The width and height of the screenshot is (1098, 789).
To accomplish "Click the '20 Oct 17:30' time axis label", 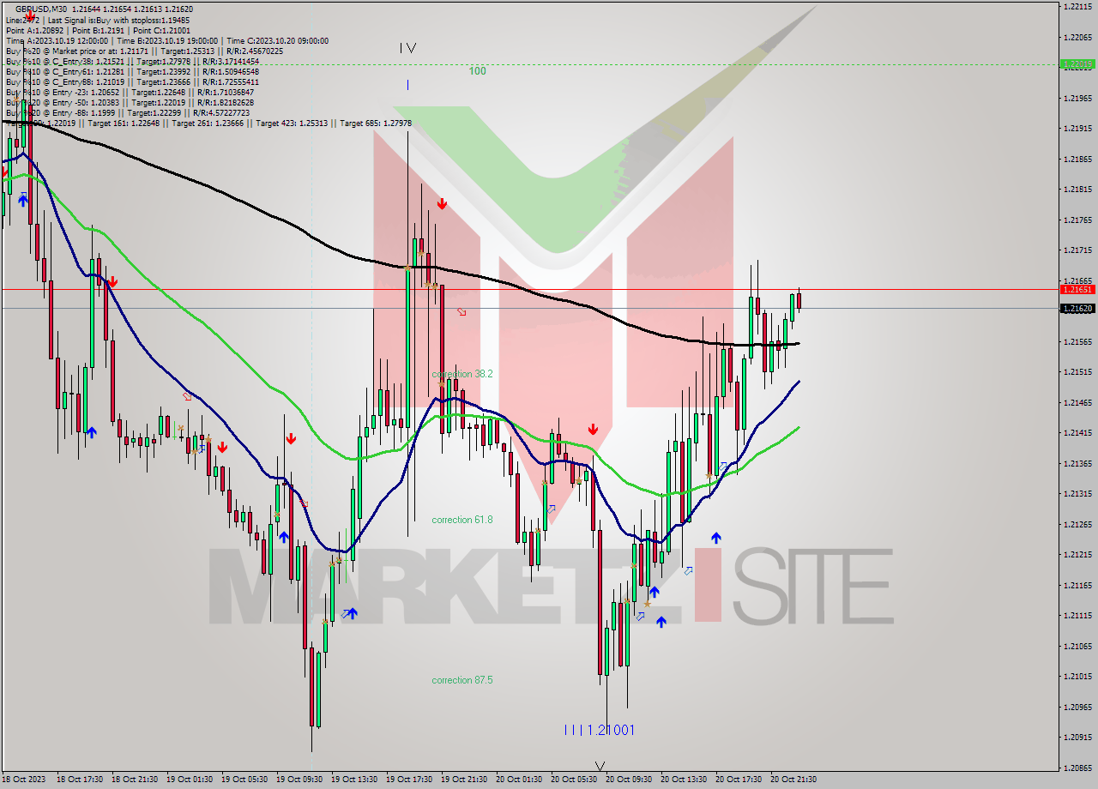I will coord(739,780).
